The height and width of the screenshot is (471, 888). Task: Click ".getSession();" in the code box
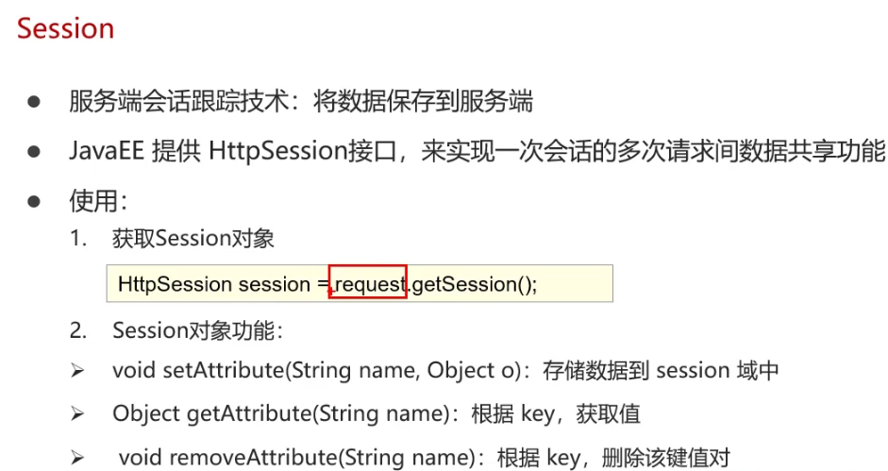[x=473, y=284]
